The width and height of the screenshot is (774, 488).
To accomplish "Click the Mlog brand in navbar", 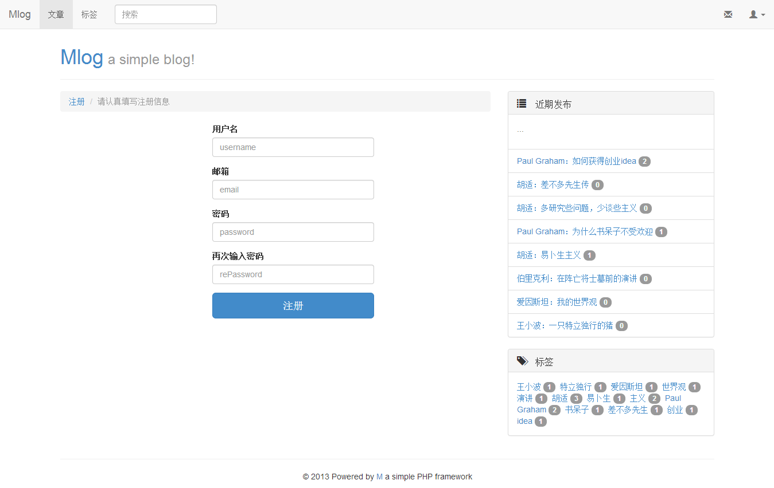I will [x=20, y=14].
